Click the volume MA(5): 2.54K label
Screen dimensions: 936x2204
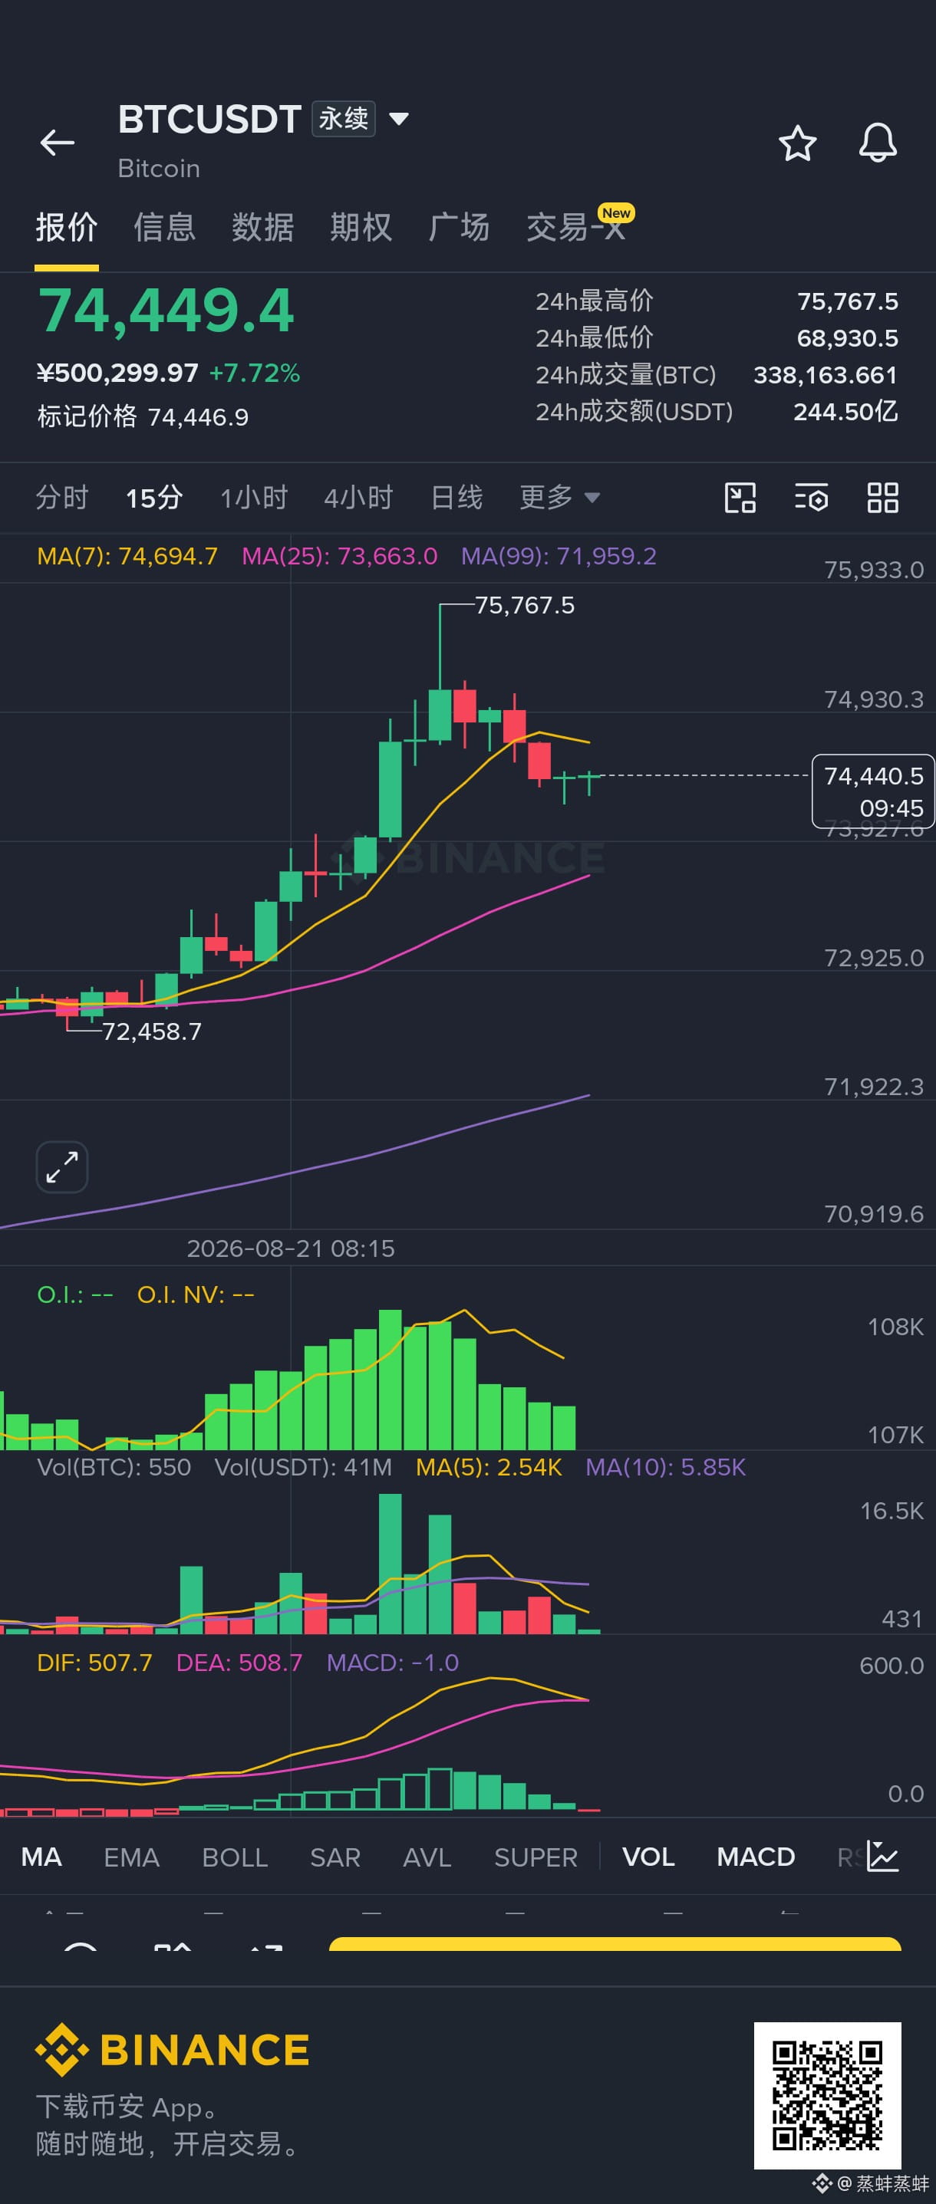click(489, 1467)
